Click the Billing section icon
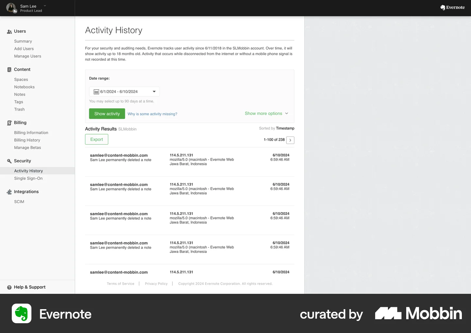The width and height of the screenshot is (471, 333). 9,123
